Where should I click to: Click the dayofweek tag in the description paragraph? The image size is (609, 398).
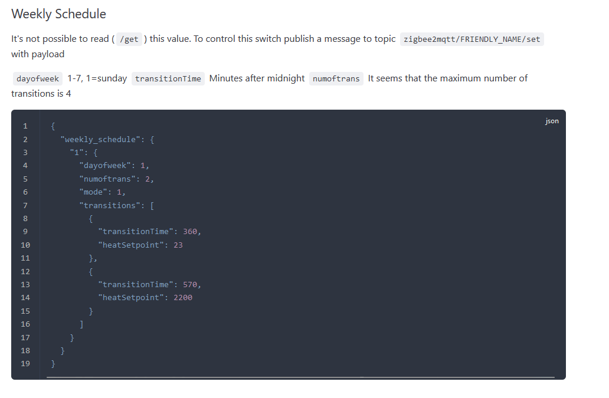point(38,79)
